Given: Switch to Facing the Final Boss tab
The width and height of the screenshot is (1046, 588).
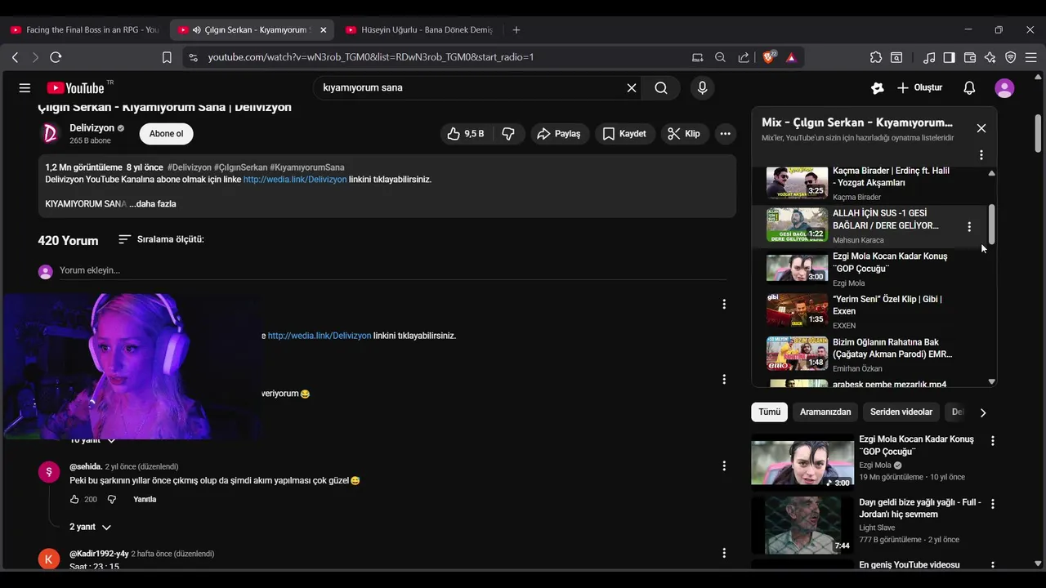Looking at the screenshot, I should click(86, 30).
